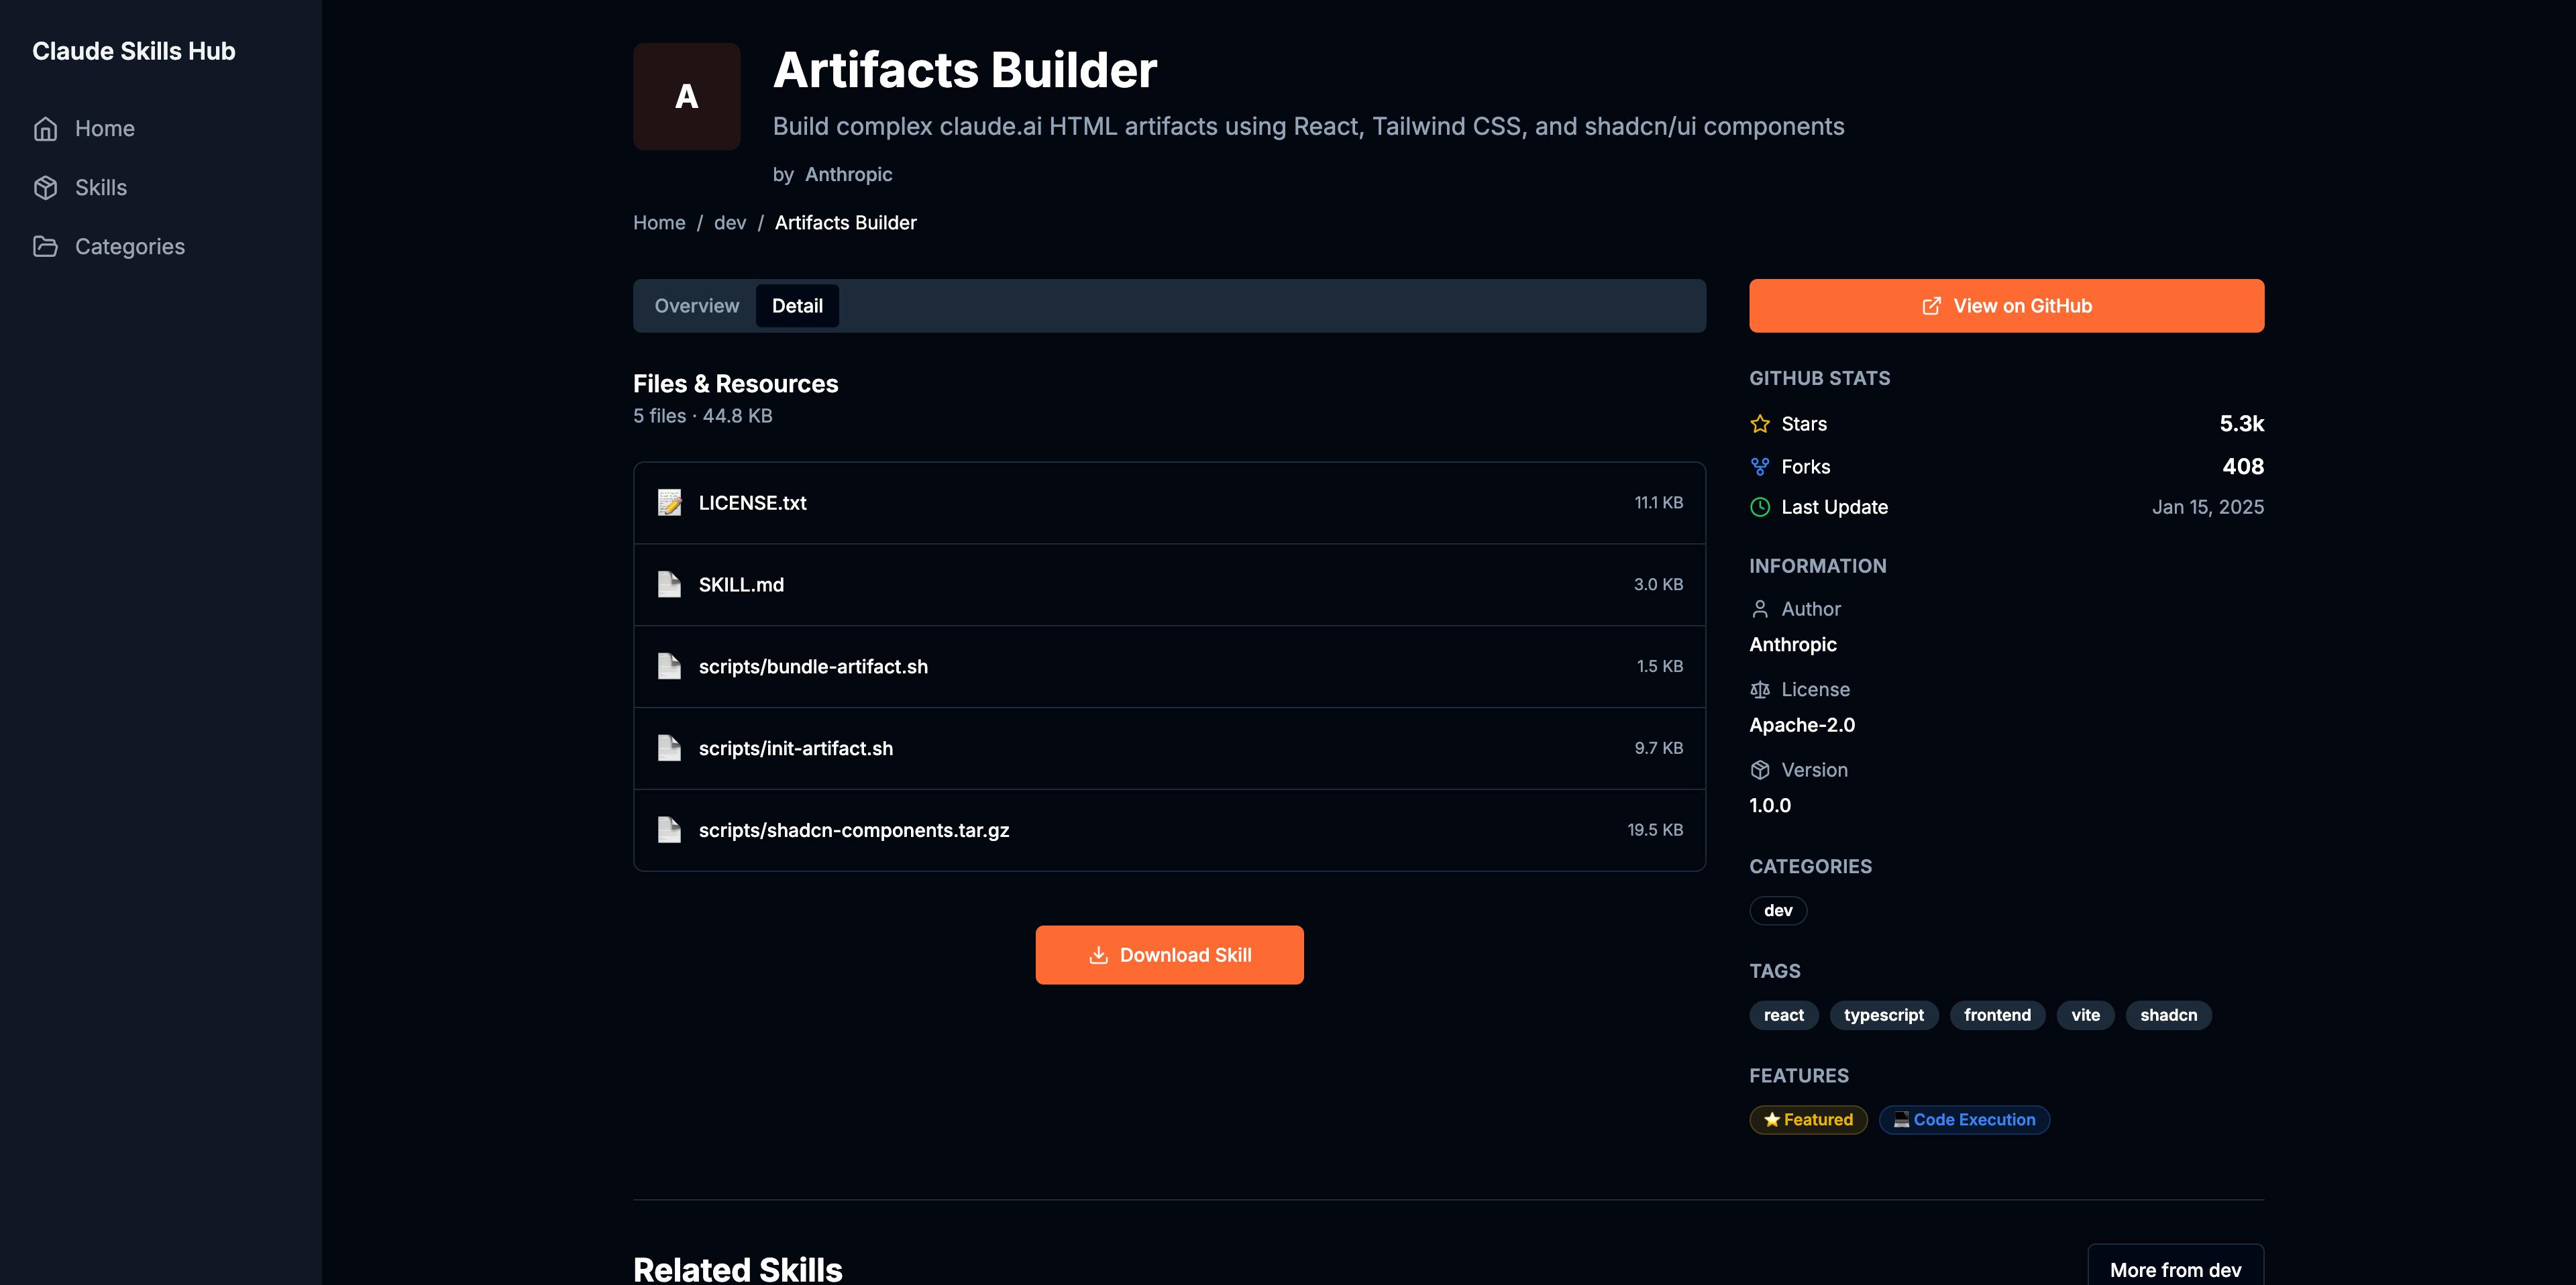Screen dimensions: 2576x1285
Task: Click the LICENSE.txt notepad file icon
Action: pyautogui.click(x=669, y=503)
